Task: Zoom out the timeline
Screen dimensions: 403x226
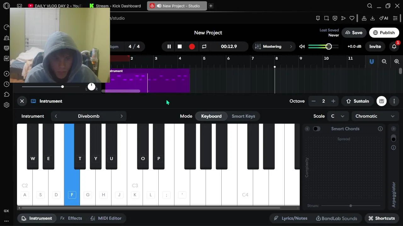Action: [384, 62]
